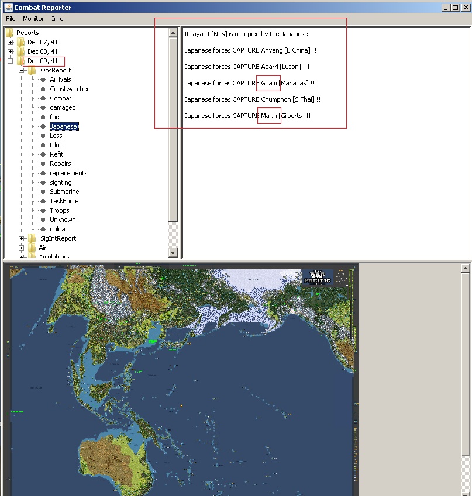Select the Dec 08, 41 report date

(x=43, y=51)
